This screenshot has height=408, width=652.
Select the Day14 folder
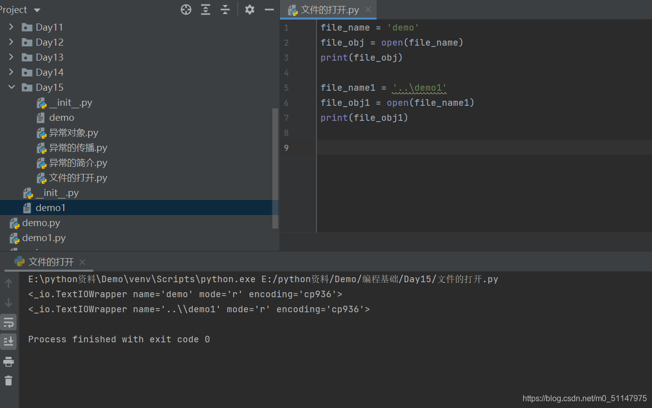click(x=49, y=72)
